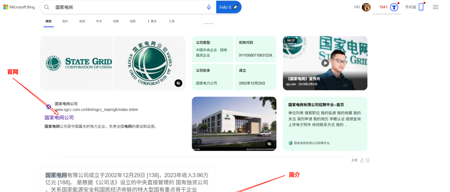Click the round 国家电网公司 logo image

point(149,63)
